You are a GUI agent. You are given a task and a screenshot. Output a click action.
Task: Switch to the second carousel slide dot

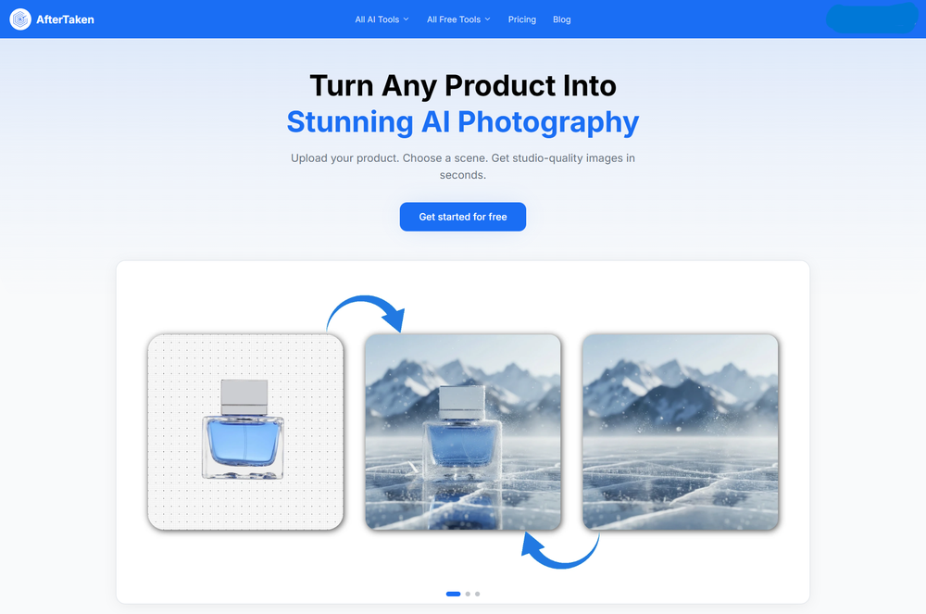468,594
